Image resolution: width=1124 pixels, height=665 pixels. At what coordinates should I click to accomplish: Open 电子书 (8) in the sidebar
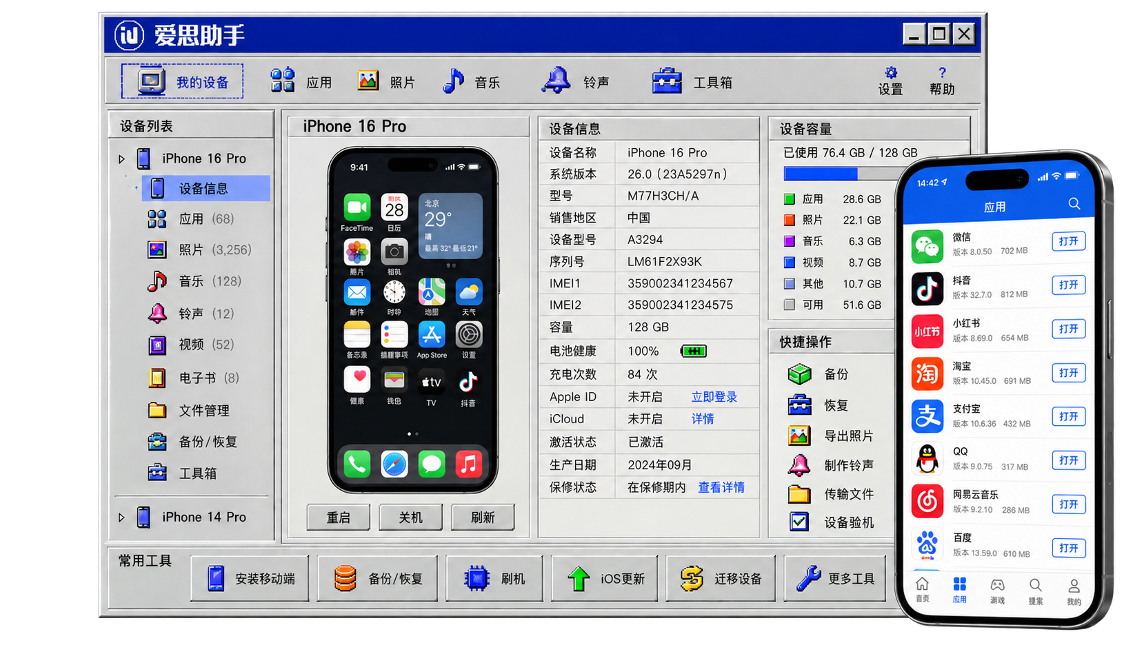pyautogui.click(x=194, y=378)
